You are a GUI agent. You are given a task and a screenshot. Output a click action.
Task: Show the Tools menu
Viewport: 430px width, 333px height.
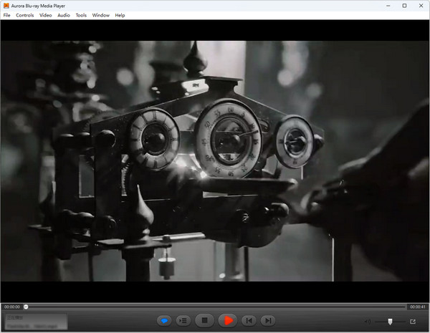point(81,15)
